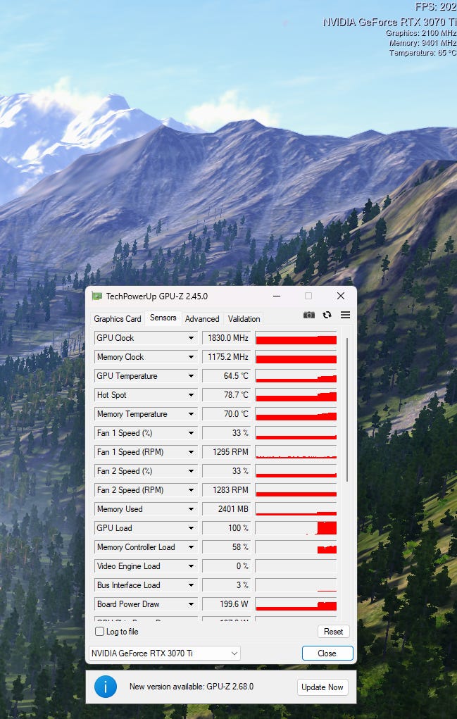This screenshot has width=457, height=719.
Task: Open the GPU-Z hamburger menu
Action: pos(345,315)
